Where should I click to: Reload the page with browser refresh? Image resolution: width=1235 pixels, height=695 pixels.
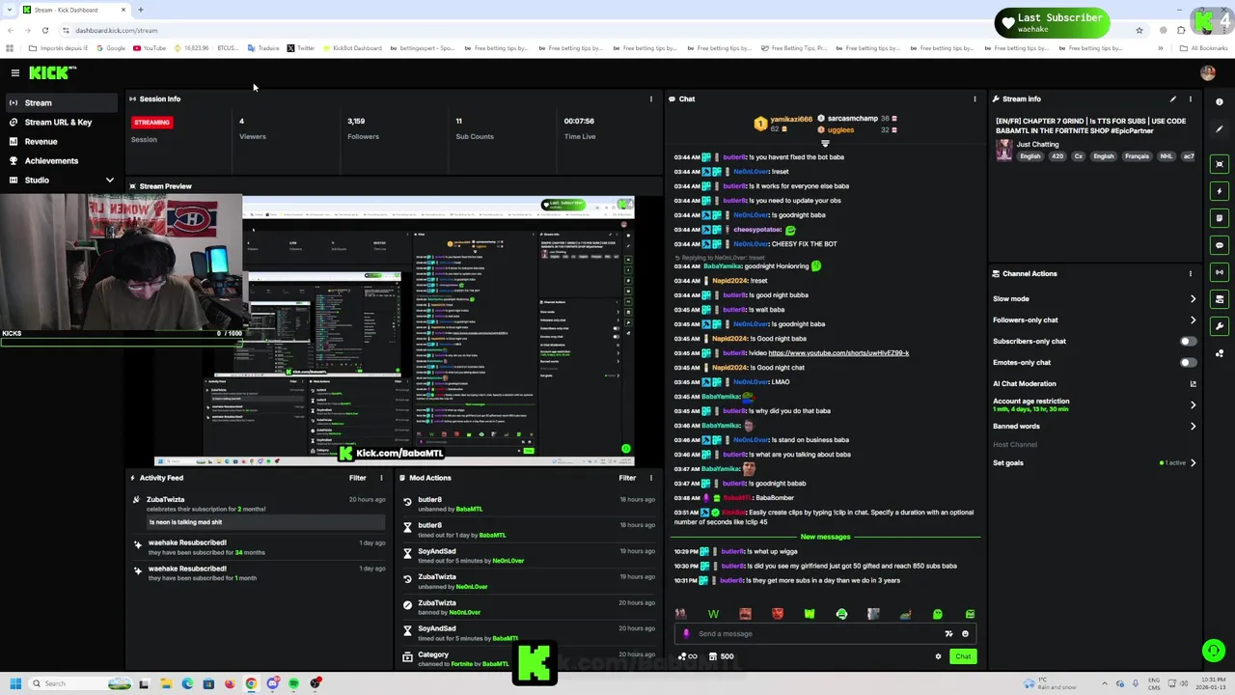[x=44, y=30]
